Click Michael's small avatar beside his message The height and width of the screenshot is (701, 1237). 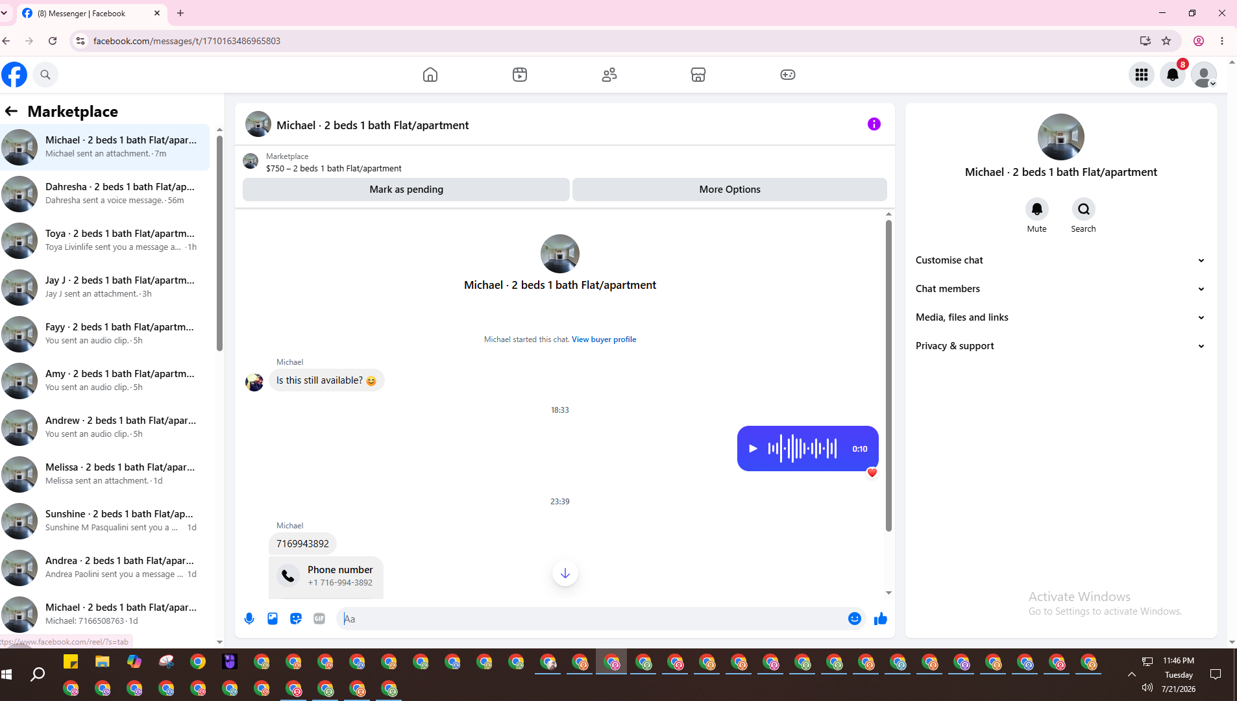pyautogui.click(x=254, y=382)
